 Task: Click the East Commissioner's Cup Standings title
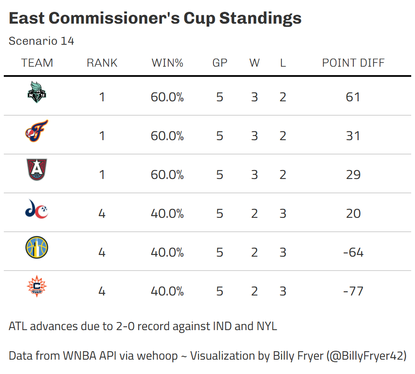[155, 19]
